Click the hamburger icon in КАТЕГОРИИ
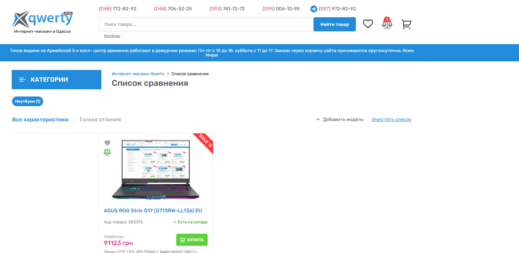Image resolution: width=519 pixels, height=253 pixels. (x=22, y=80)
